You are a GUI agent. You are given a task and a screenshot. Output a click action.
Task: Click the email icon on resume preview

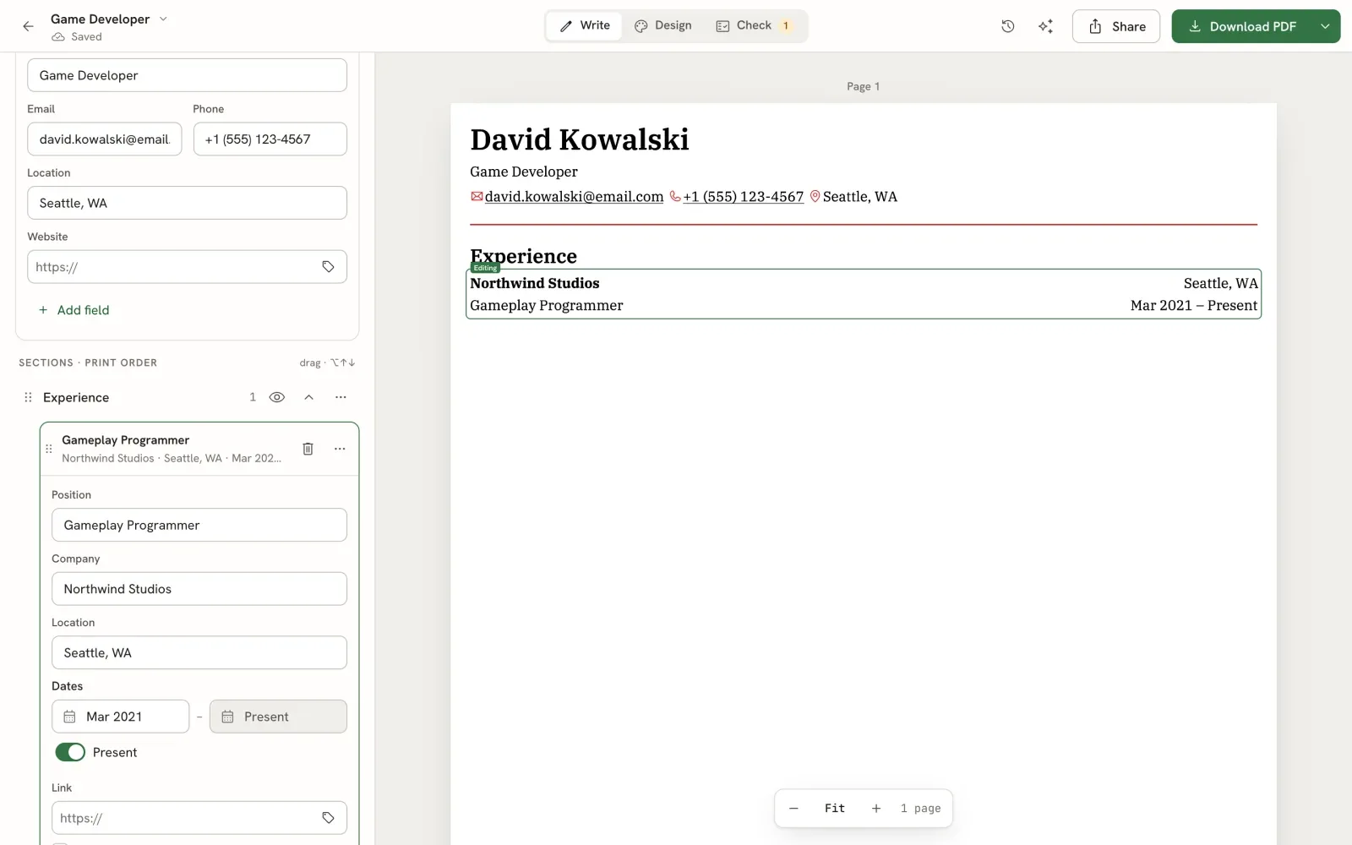coord(477,196)
